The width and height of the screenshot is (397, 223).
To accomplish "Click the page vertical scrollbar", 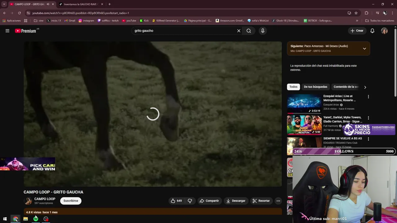I will coord(395,62).
